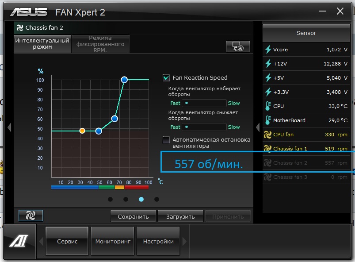Click the ASUS AI Suite logo
Viewport: 355px width, 262px height.
(19, 241)
